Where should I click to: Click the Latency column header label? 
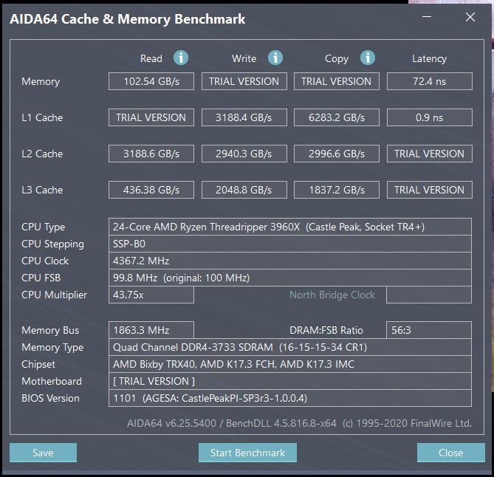(430, 59)
